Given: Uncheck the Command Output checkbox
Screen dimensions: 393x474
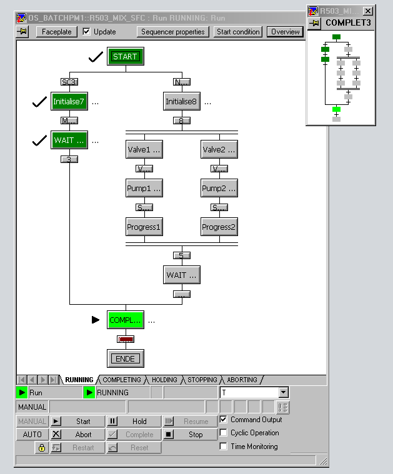Looking at the screenshot, I should pos(223,419).
